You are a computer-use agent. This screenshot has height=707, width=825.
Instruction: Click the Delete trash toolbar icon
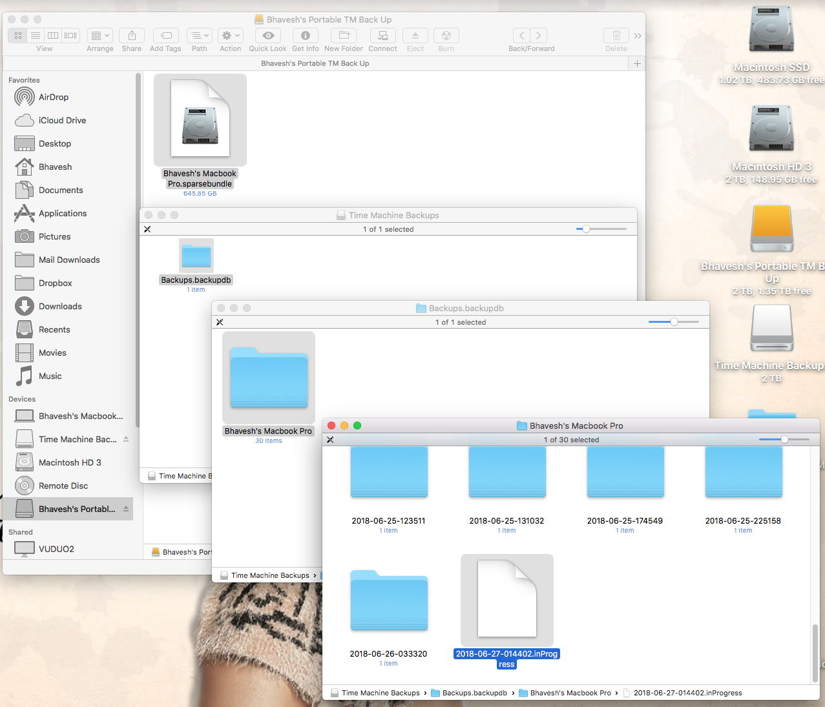616,36
